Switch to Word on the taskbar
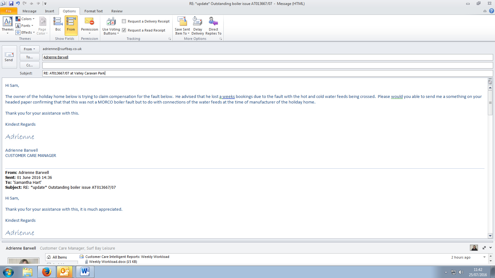Image resolution: width=495 pixels, height=278 pixels. pos(84,272)
